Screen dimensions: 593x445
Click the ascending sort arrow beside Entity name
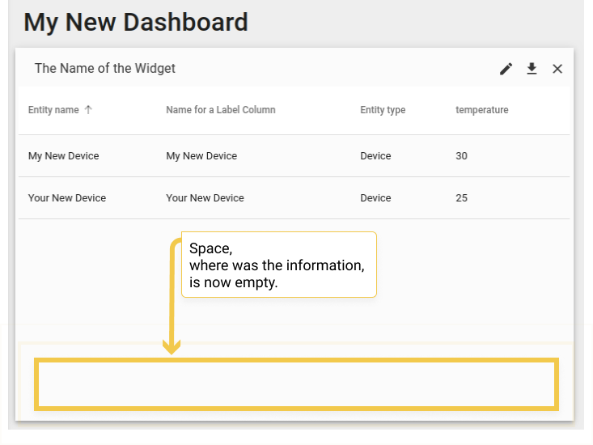[88, 110]
